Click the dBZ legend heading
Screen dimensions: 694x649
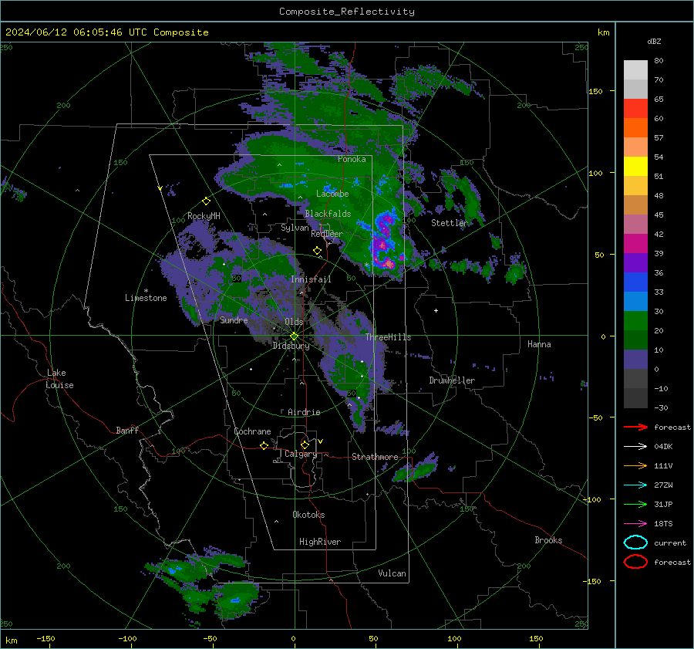coord(654,41)
